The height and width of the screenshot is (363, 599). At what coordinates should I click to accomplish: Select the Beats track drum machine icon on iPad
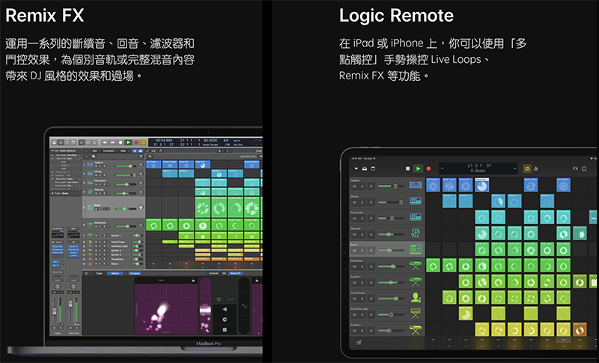416,249
